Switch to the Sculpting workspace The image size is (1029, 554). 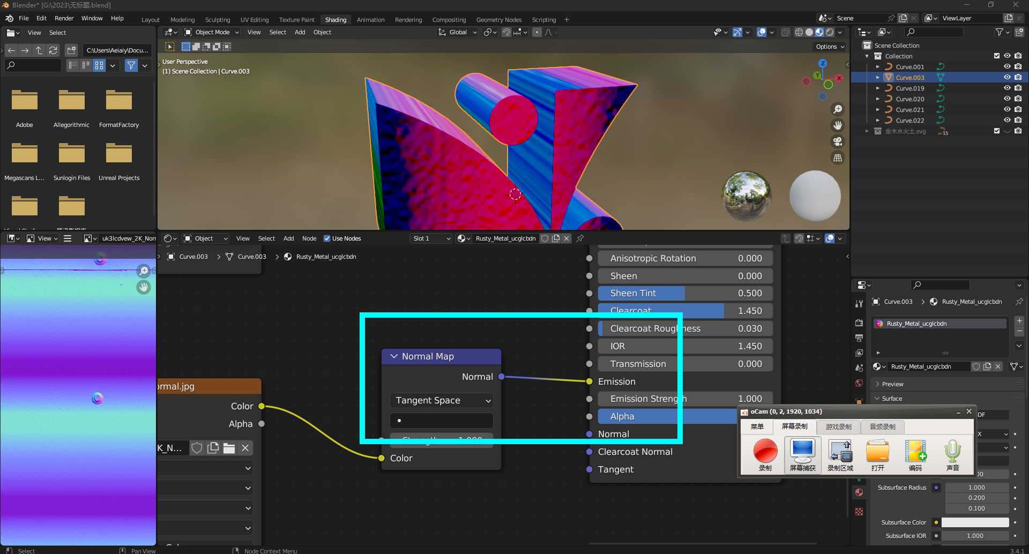(x=218, y=20)
